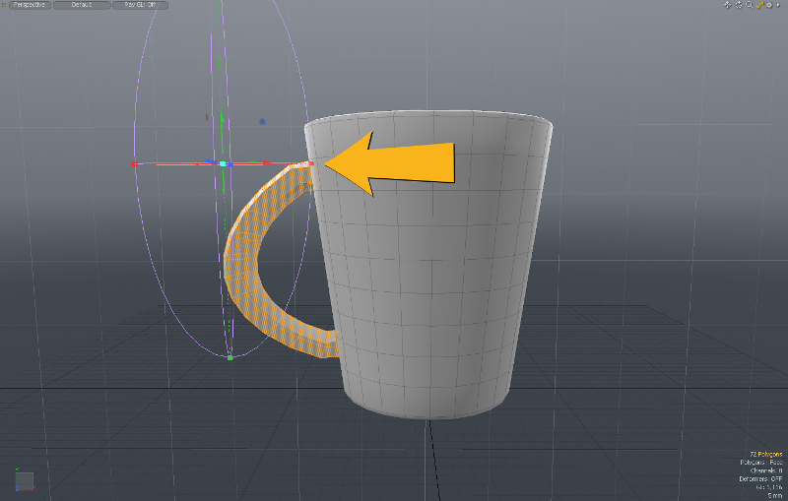Click the red handle at left end of axis
Image resolution: width=788 pixels, height=501 pixels.
(134, 164)
